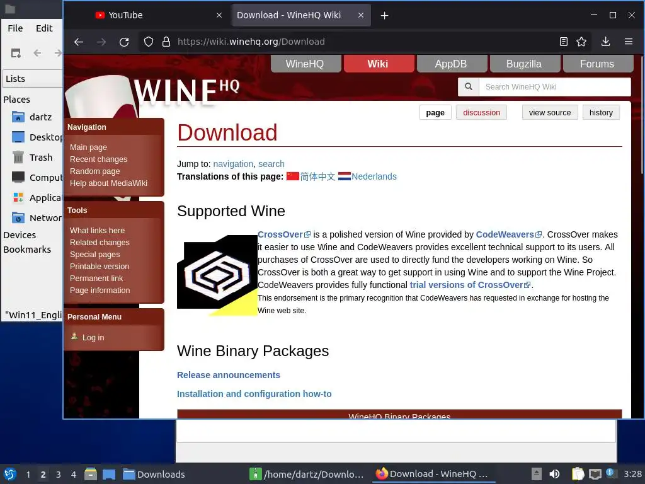The height and width of the screenshot is (484, 645).
Task: Open the Forums tab
Action: 597,64
